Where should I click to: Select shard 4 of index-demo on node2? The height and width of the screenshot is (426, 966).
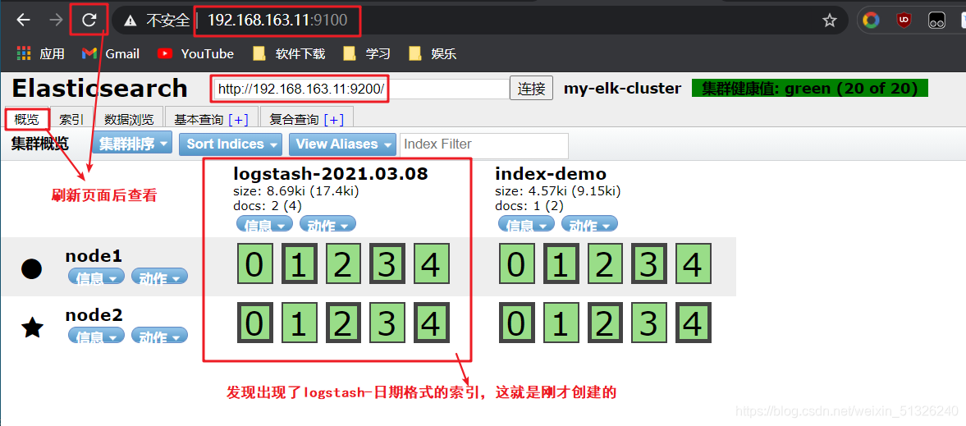693,323
